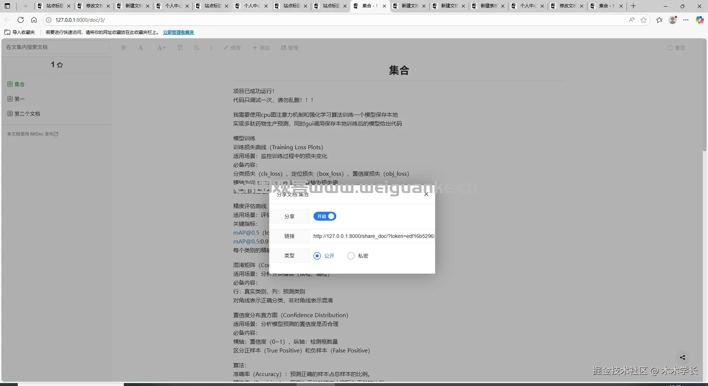
Task: Reload the page with refresh icon
Action: click(x=21, y=20)
